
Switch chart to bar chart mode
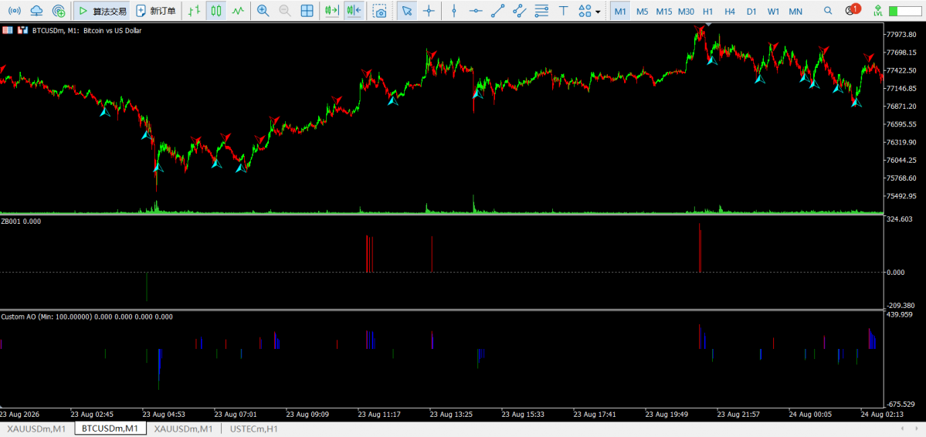[x=193, y=11]
